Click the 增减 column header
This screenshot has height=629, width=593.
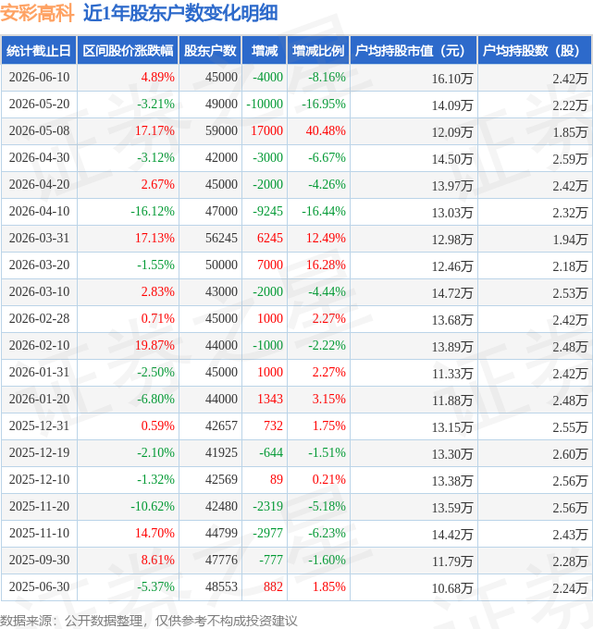(x=265, y=51)
